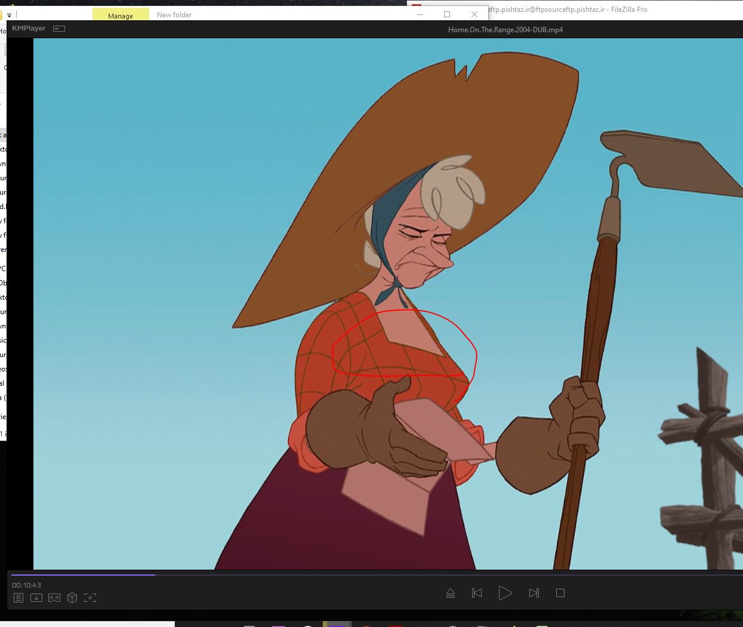Image resolution: width=743 pixels, height=627 pixels.
Task: Click the download icon in the player toolbar
Action: pos(36,598)
